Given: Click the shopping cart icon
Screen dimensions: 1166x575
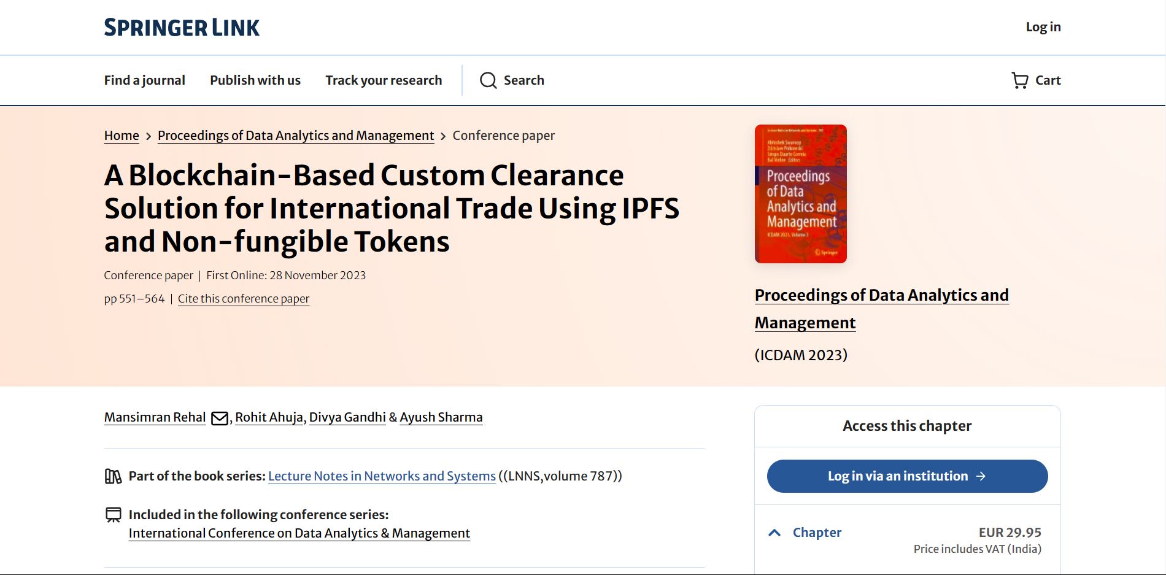Looking at the screenshot, I should tap(1019, 80).
